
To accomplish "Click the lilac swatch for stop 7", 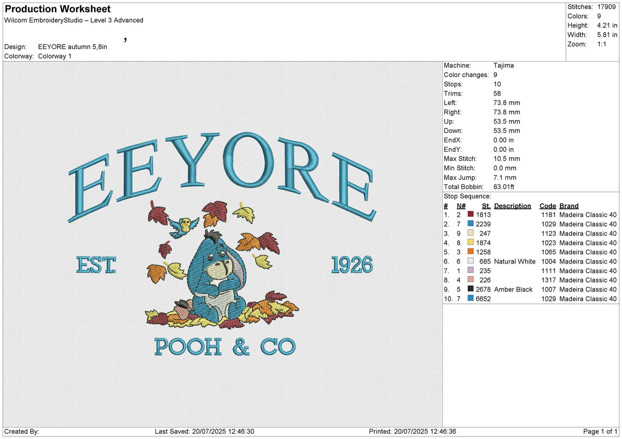I will pyautogui.click(x=471, y=271).
